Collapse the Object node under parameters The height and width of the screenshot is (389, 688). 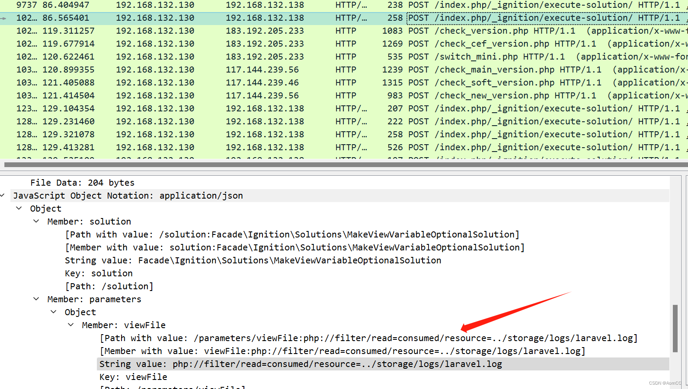click(54, 312)
